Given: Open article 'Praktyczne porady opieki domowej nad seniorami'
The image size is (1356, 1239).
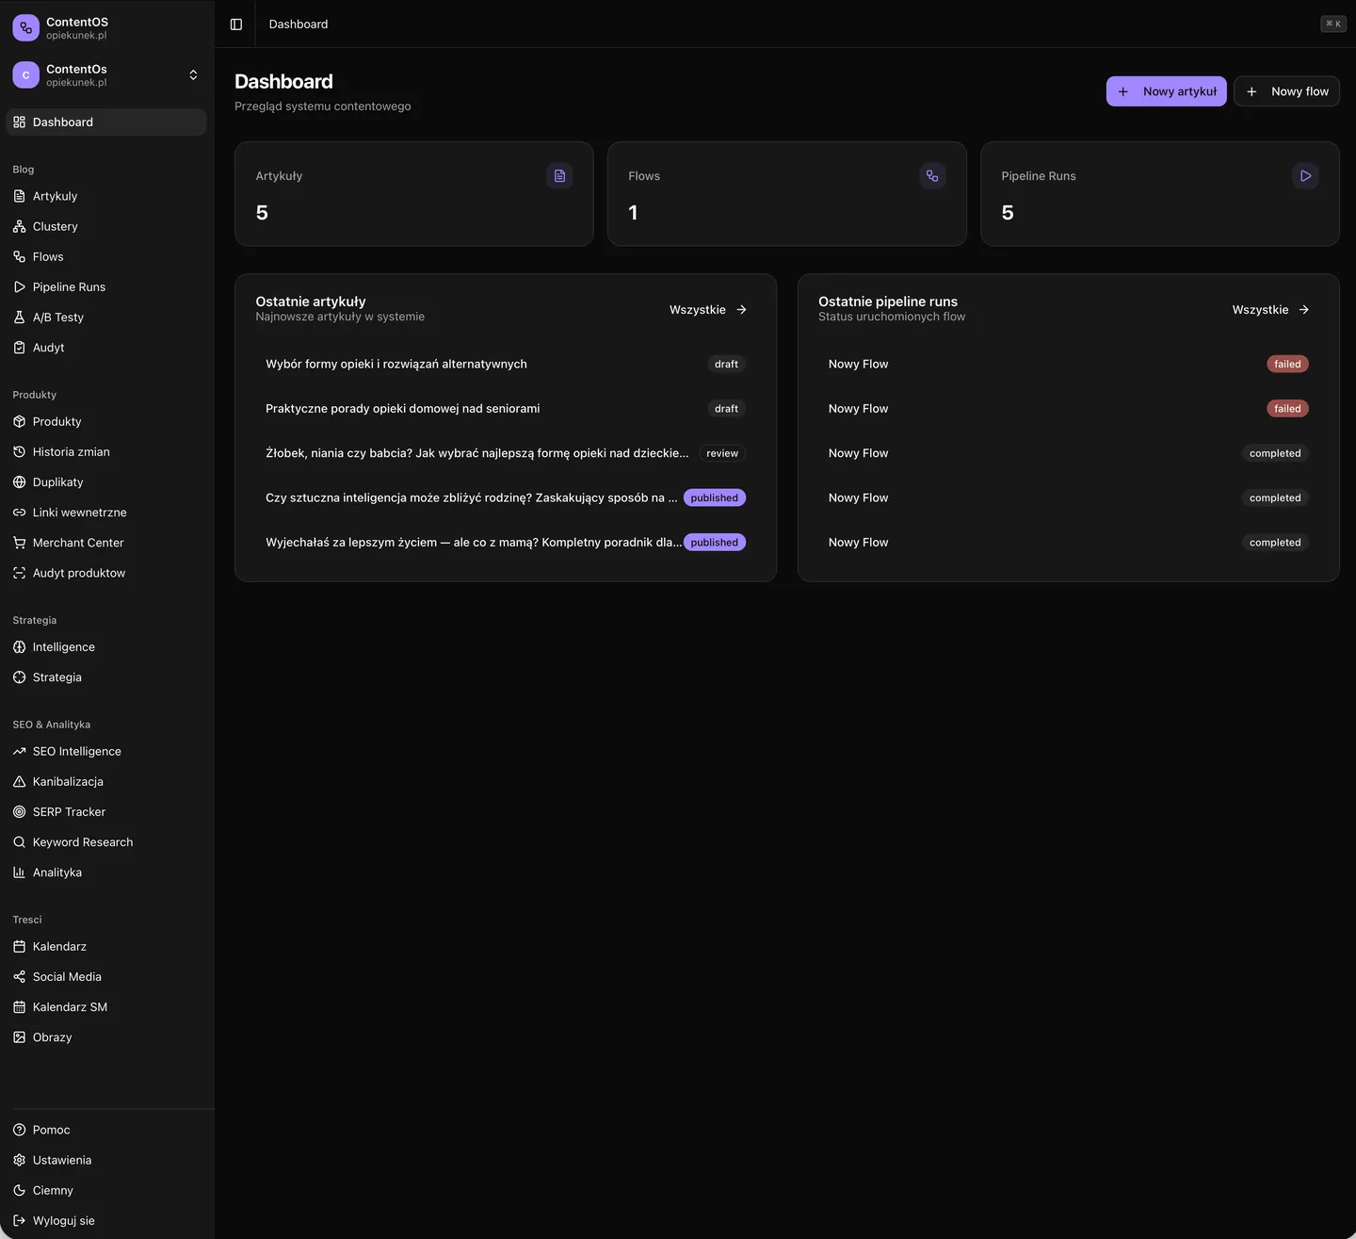Looking at the screenshot, I should 506,409.
